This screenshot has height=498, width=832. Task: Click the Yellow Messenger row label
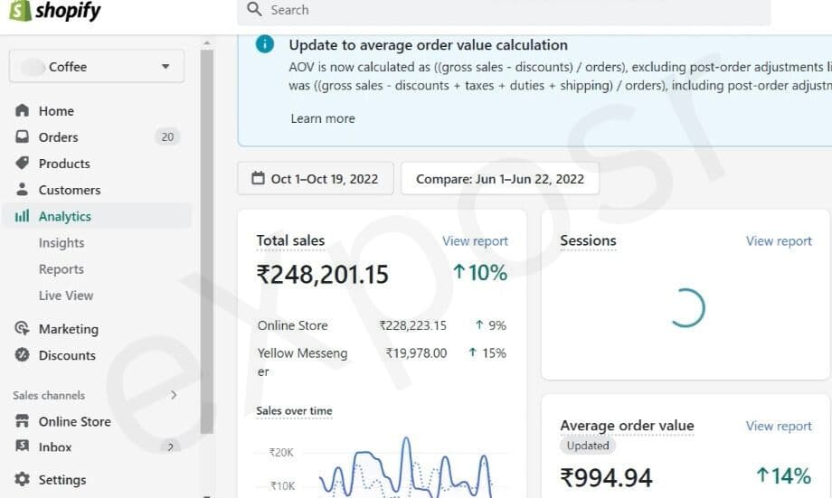(x=302, y=362)
